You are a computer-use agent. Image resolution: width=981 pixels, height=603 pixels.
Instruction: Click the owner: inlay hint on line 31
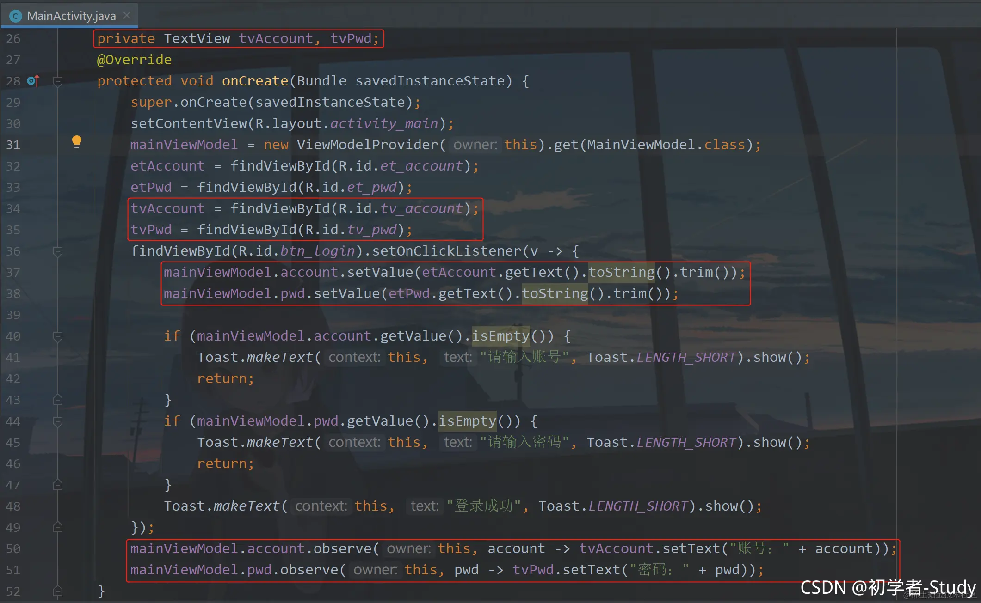475,145
